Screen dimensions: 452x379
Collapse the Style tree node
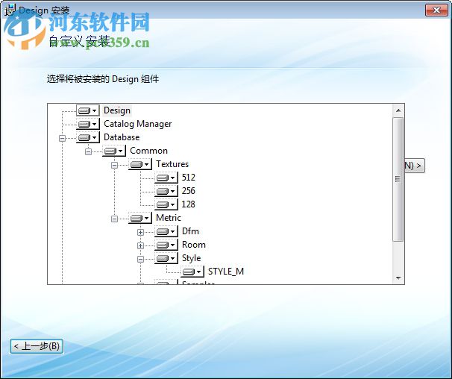tap(140, 259)
